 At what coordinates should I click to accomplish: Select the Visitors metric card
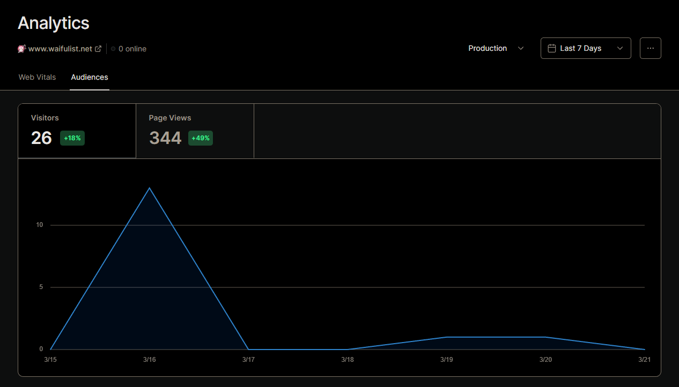[77, 131]
